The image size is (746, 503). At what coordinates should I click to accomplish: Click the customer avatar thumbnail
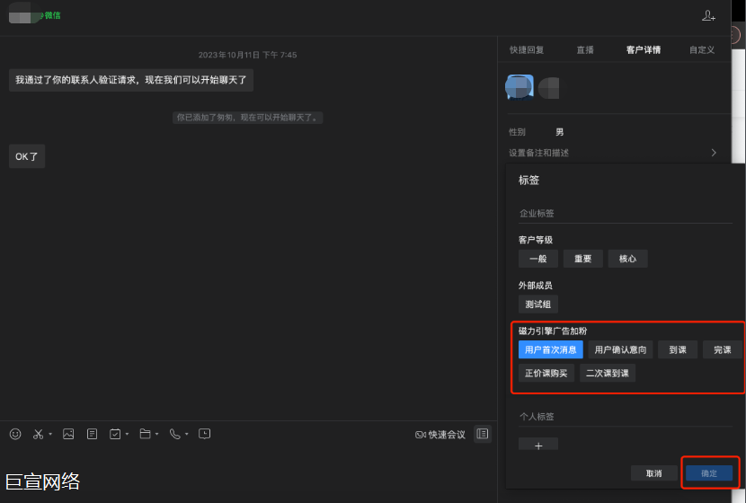(x=520, y=87)
